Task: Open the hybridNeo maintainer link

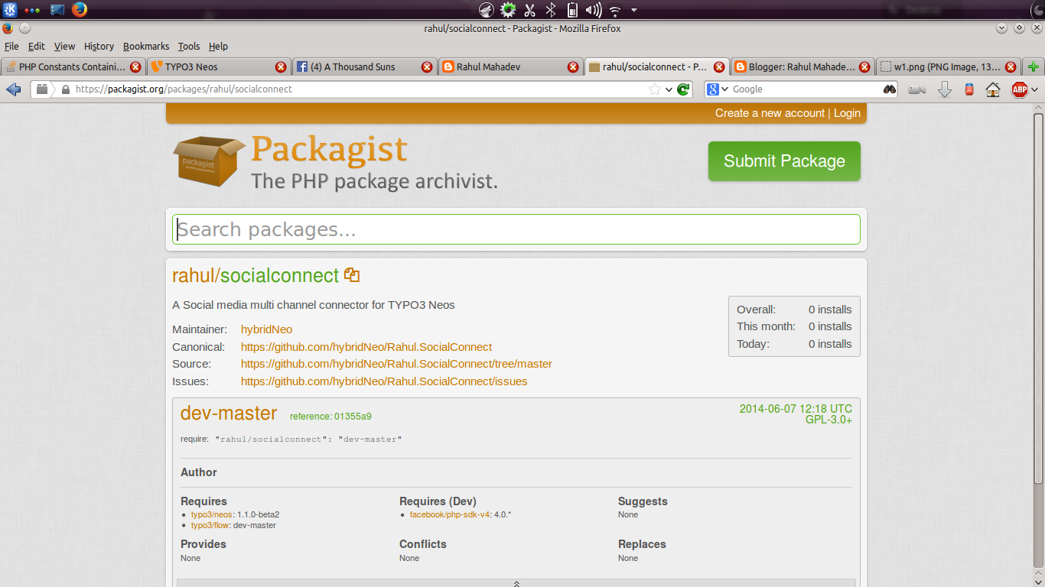Action: click(266, 329)
